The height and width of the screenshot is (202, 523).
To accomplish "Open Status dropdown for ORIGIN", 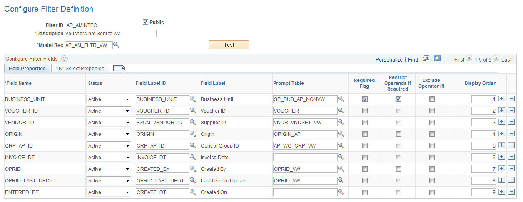I will coord(109,134).
